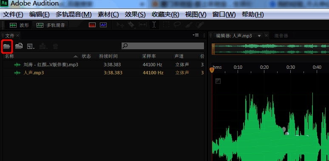Open the Files panel options menu icon
This screenshot has width=329, height=161.
tap(196, 35)
